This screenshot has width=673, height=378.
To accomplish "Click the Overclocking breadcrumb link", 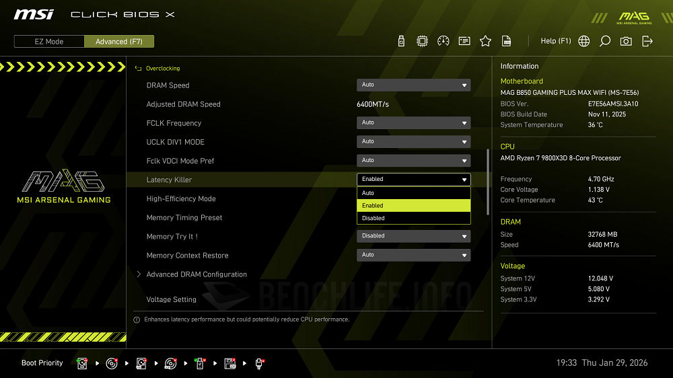I will tap(163, 68).
